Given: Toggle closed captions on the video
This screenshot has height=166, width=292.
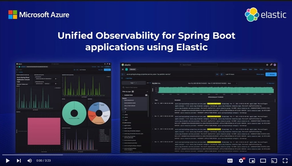Looking at the screenshot, I should click(230, 160).
